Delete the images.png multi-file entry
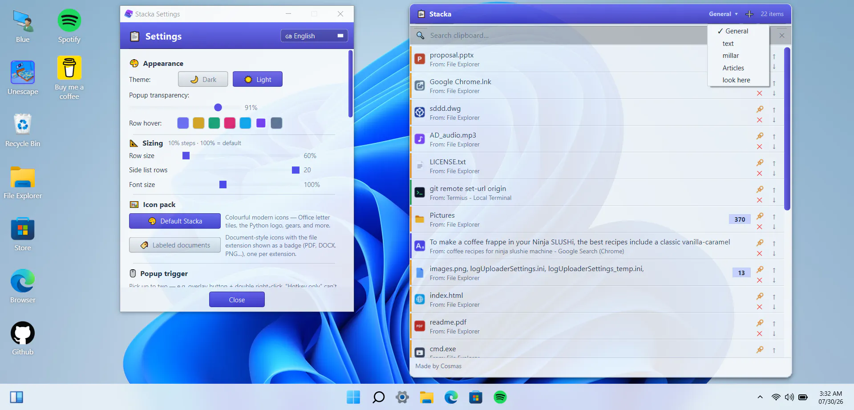The width and height of the screenshot is (854, 410). (760, 280)
